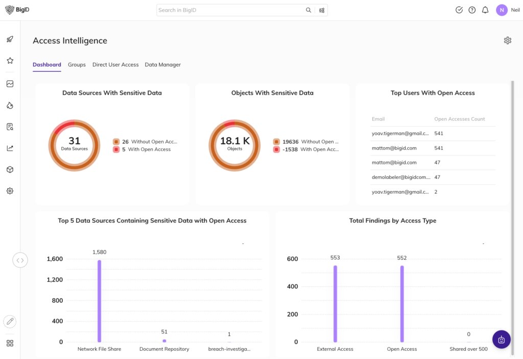
Task: Expand the left sidebar navigation
Action: pos(20,260)
